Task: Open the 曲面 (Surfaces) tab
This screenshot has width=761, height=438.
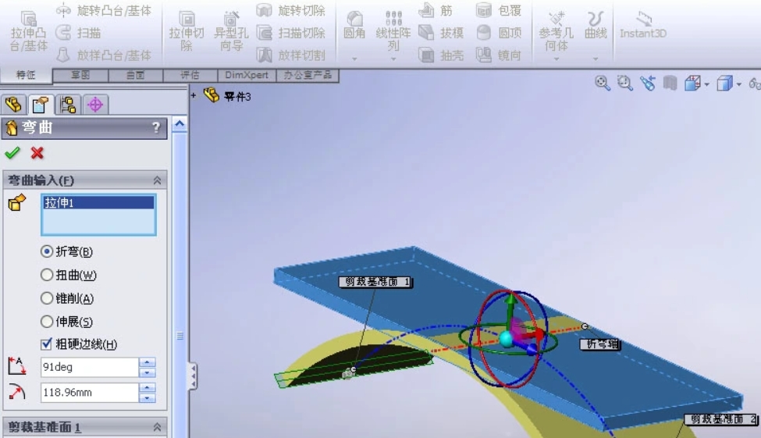Action: (x=135, y=75)
